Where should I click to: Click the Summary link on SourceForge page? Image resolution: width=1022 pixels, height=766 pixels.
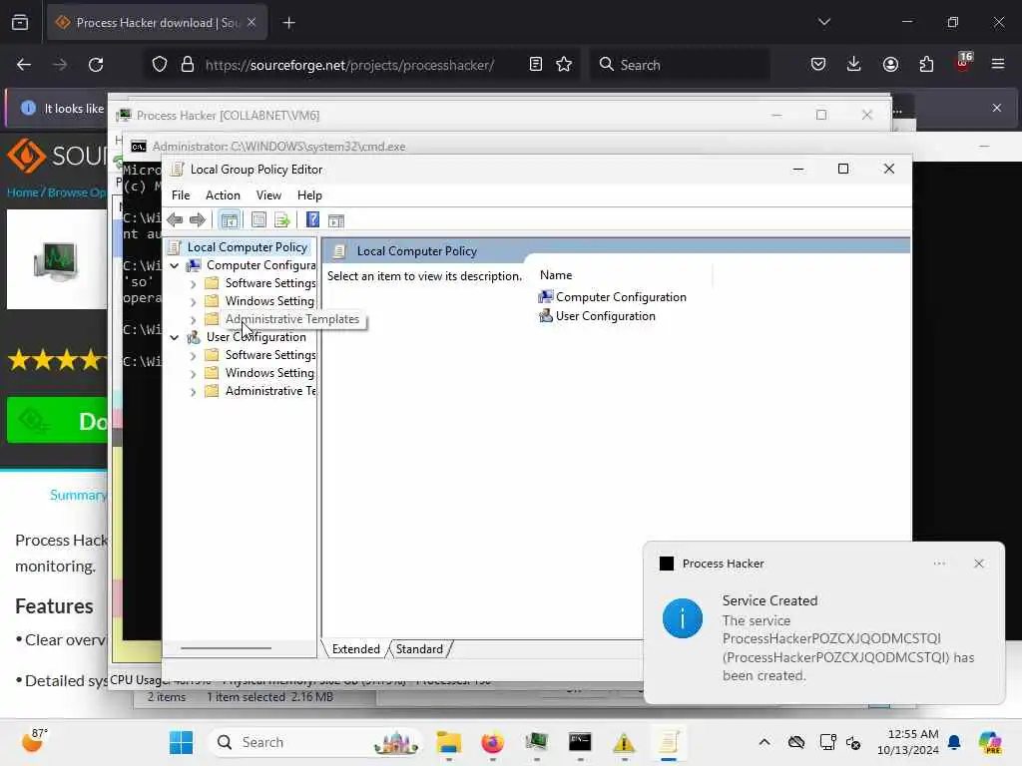tap(78, 495)
